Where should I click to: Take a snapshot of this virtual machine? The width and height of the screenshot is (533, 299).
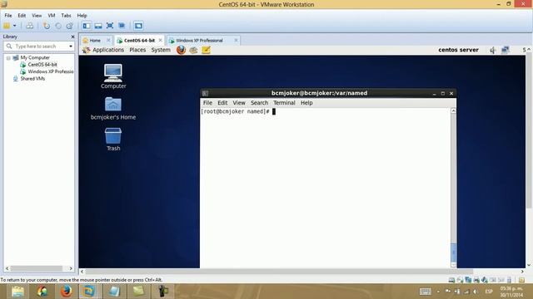click(x=47, y=26)
